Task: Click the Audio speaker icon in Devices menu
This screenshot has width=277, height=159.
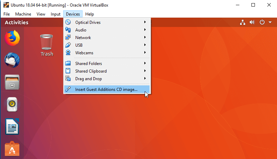Action: tap(68, 30)
